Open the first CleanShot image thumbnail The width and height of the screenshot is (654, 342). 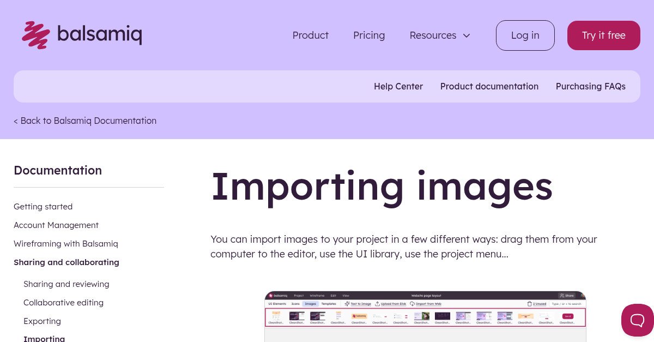tap(275, 316)
